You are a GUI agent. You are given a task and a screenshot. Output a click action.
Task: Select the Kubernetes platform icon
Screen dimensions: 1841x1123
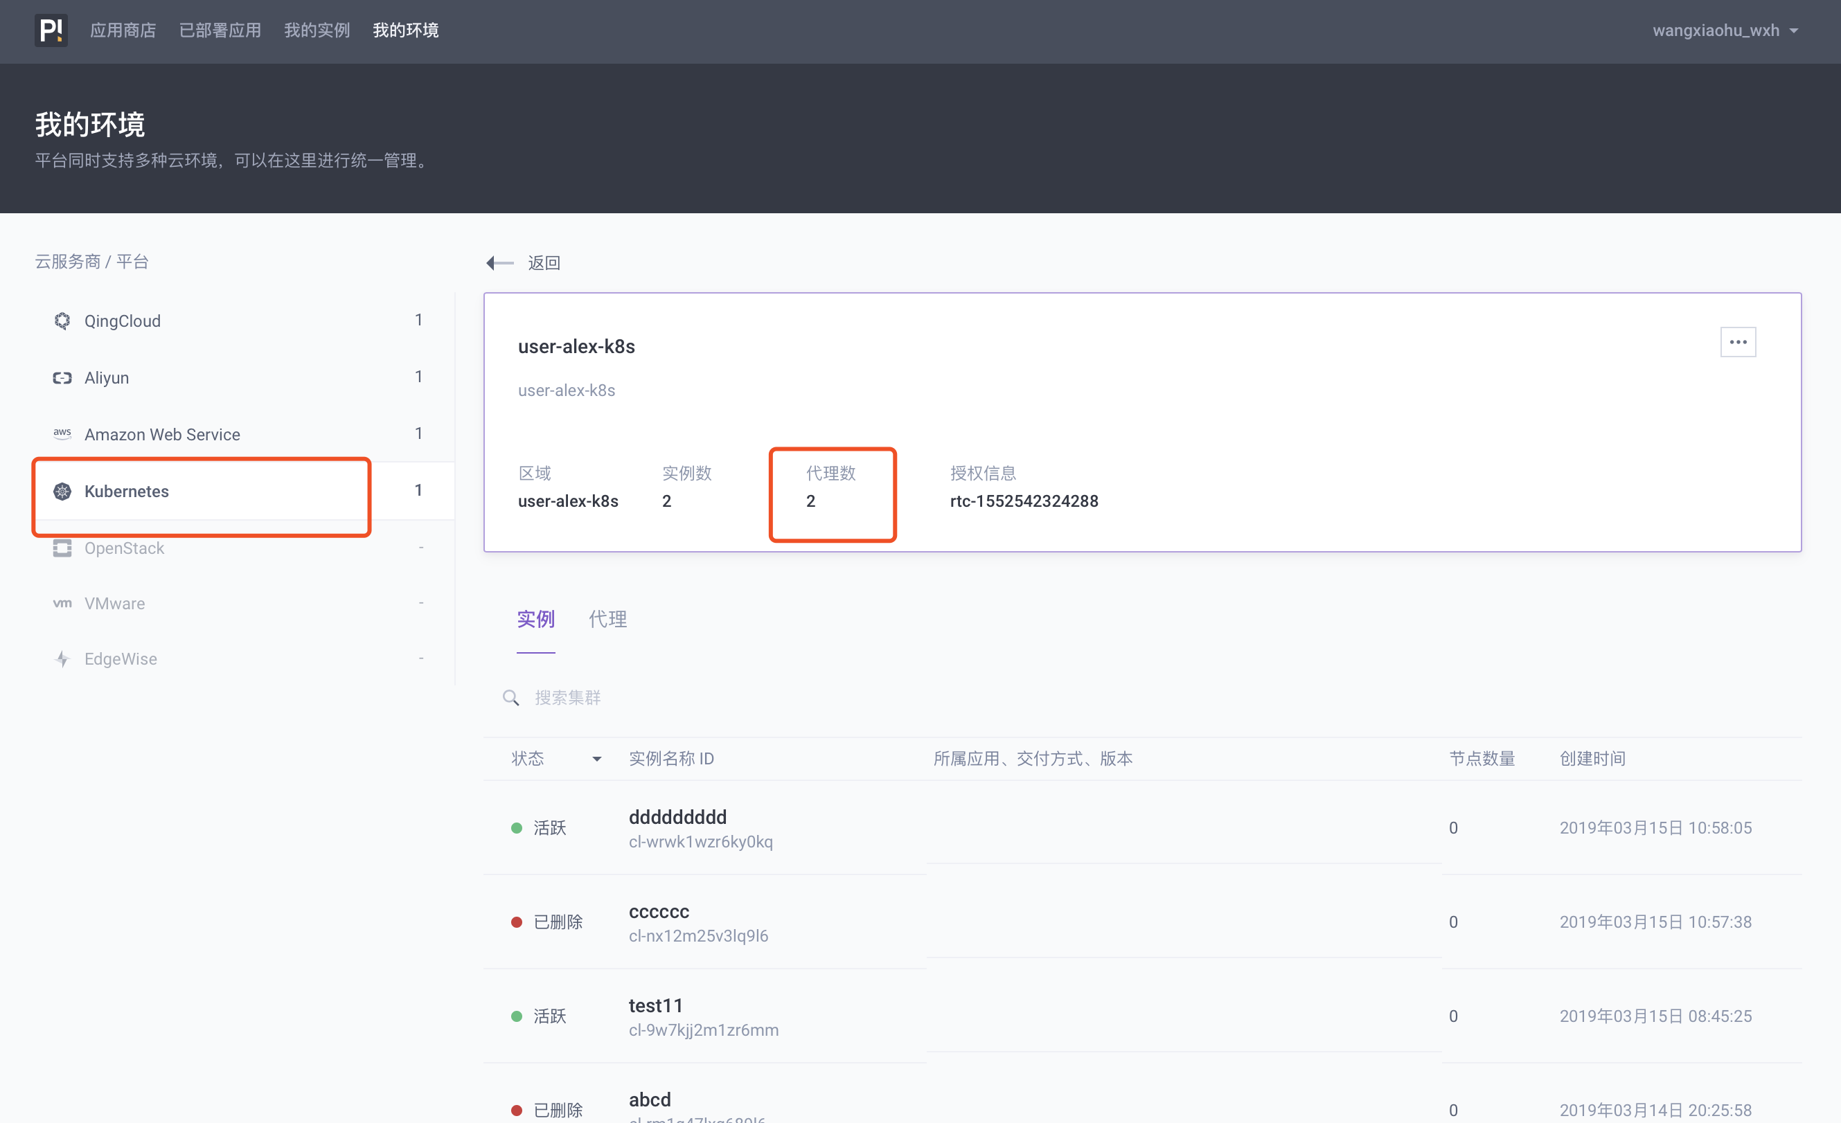(62, 492)
